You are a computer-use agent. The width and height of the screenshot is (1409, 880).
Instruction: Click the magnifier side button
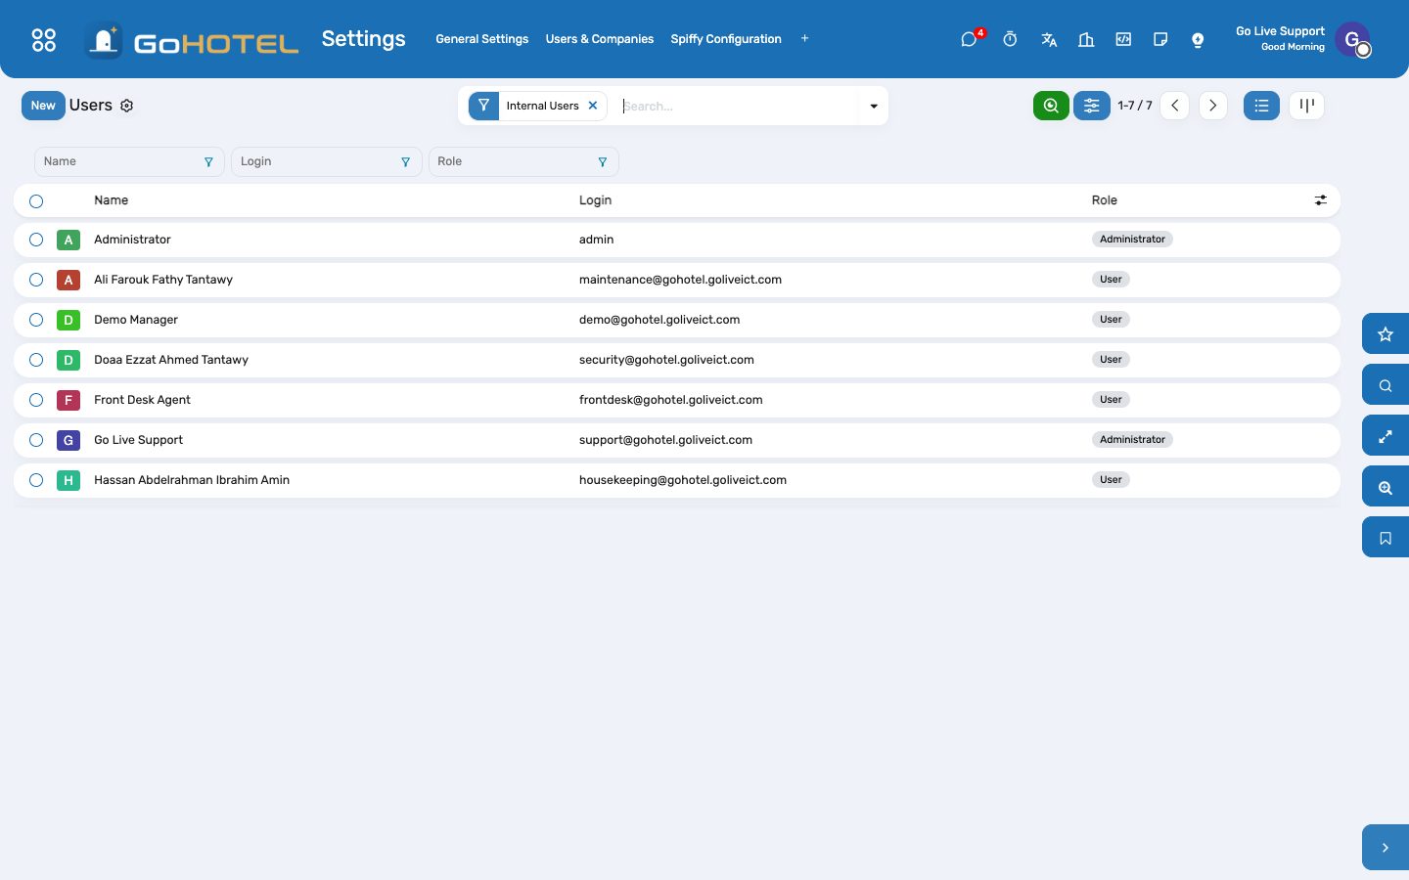click(1386, 385)
